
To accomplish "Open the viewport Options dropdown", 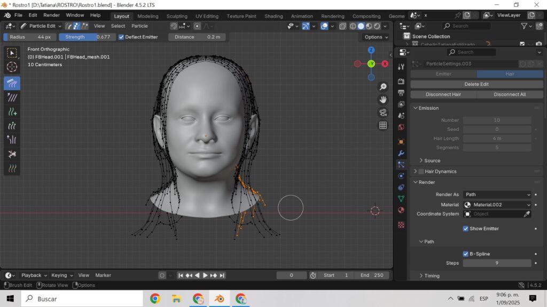I will tap(376, 37).
